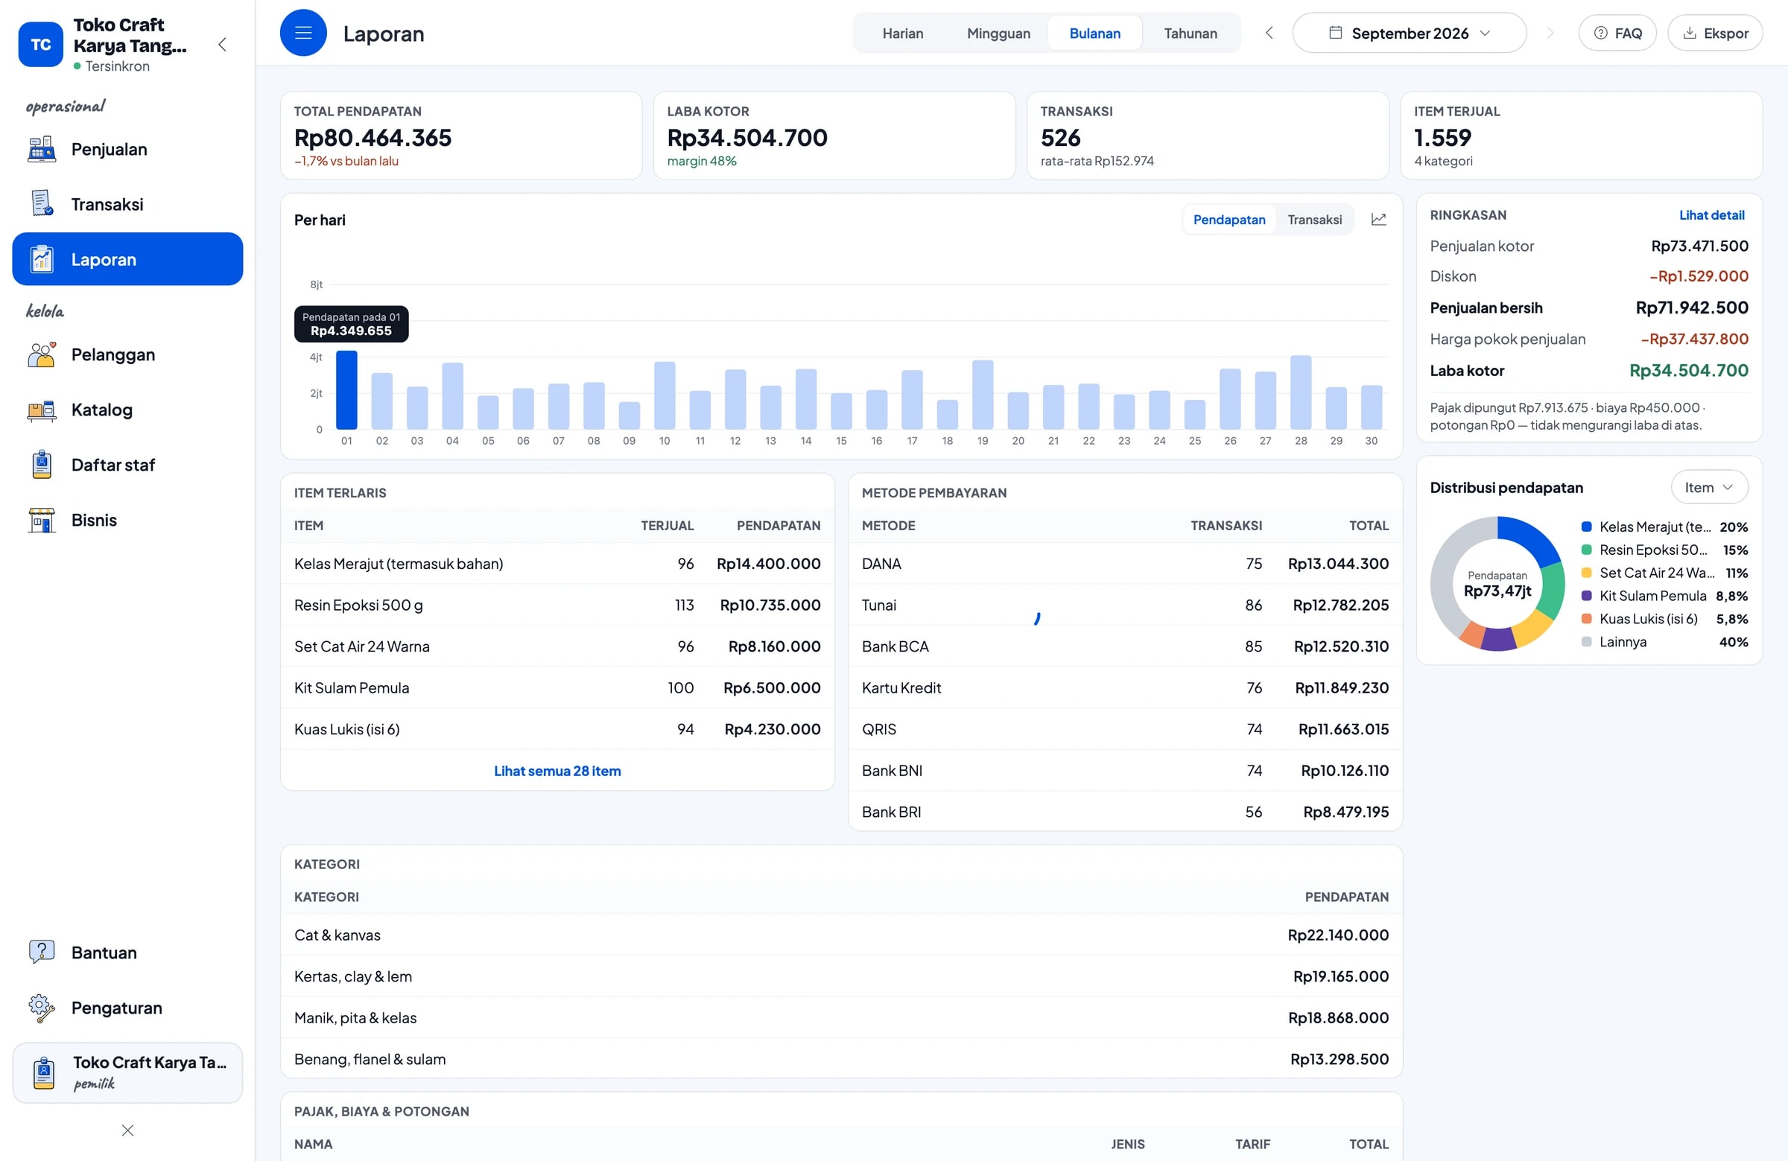Open Lihat semua 28 item link
Viewport: 1788px width, 1161px height.
(557, 771)
